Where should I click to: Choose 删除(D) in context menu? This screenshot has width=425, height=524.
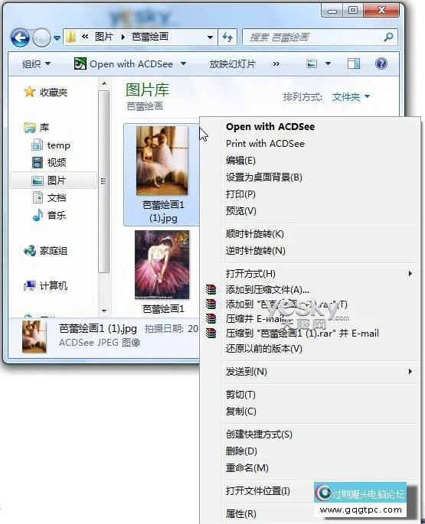[241, 451]
